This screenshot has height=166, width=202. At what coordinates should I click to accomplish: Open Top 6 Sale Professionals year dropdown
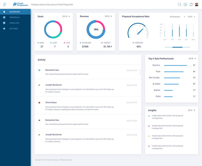coord(192,59)
